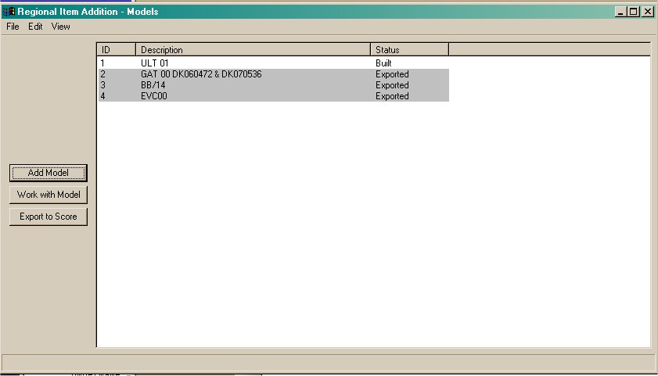Sort by the Description column header
658x376 pixels.
coord(253,50)
